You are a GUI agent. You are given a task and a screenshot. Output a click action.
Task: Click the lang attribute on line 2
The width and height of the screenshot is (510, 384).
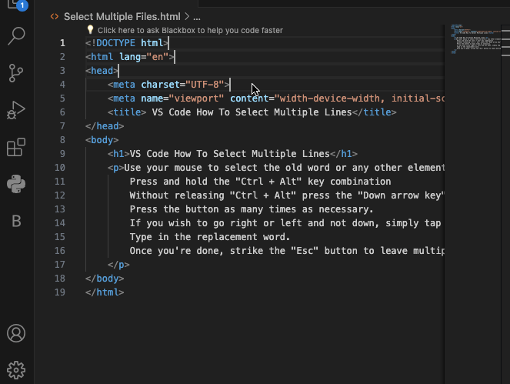130,57
